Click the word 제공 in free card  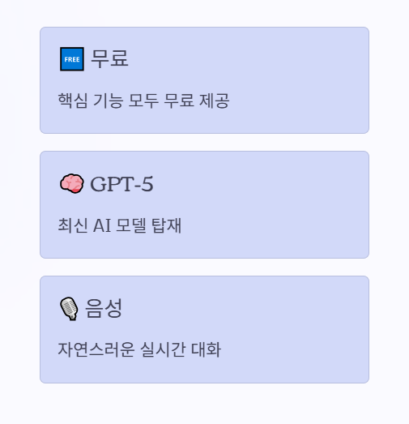coord(215,101)
